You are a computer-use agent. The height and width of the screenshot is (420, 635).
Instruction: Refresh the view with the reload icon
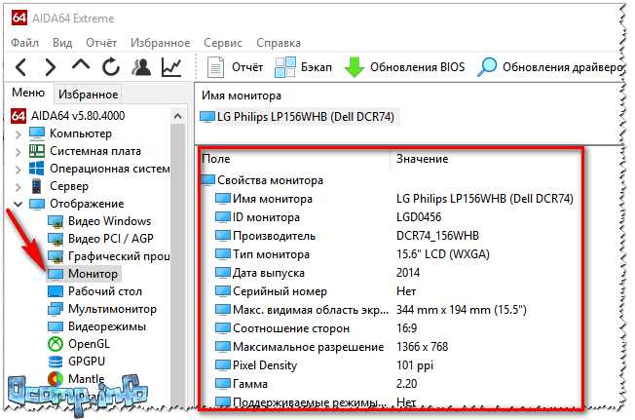pyautogui.click(x=111, y=67)
